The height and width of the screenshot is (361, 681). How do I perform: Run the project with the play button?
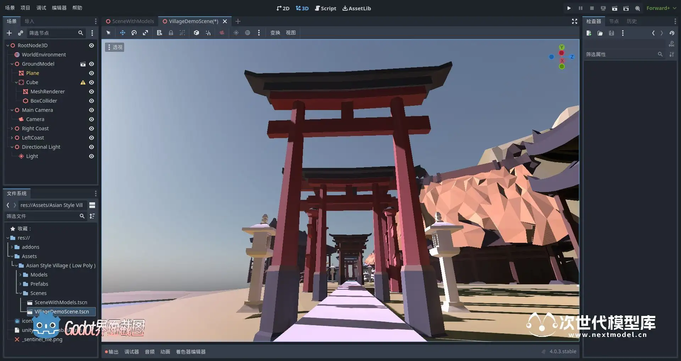coord(569,8)
